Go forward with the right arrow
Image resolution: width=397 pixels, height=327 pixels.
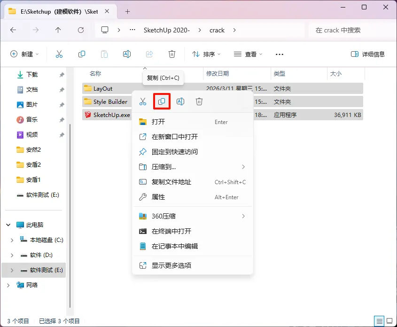coord(36,30)
